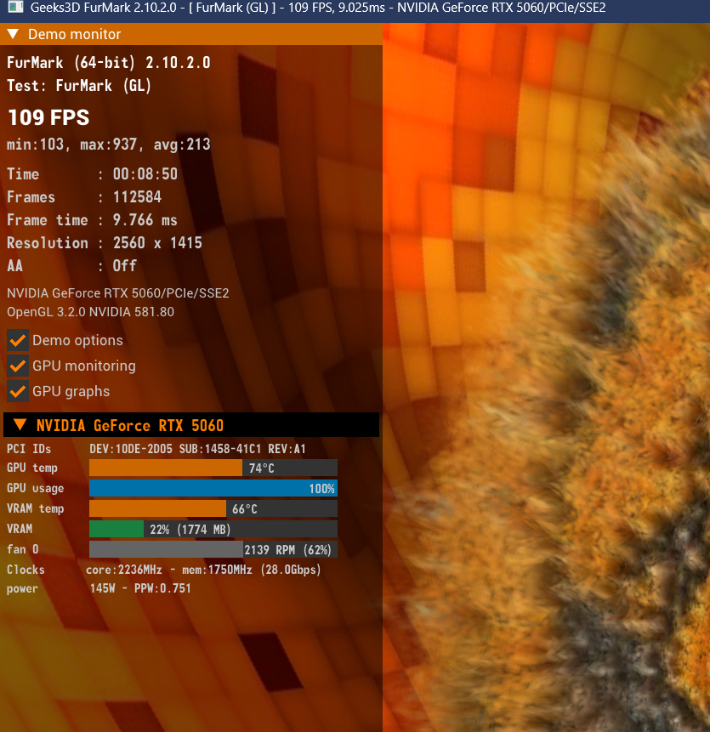This screenshot has width=710, height=732.
Task: Click the PCI IDs device string
Action: [197, 448]
